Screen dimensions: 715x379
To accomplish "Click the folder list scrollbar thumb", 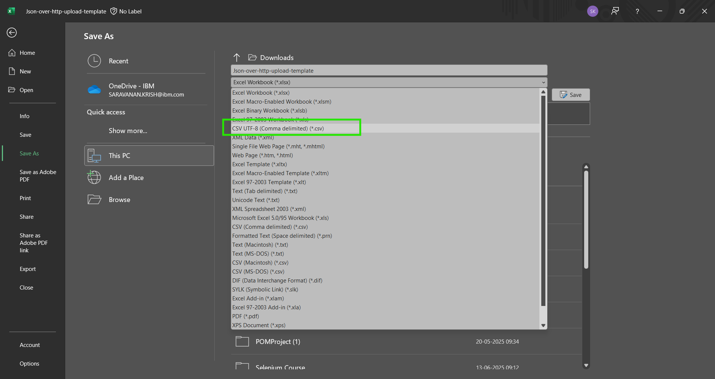I will pos(586,219).
